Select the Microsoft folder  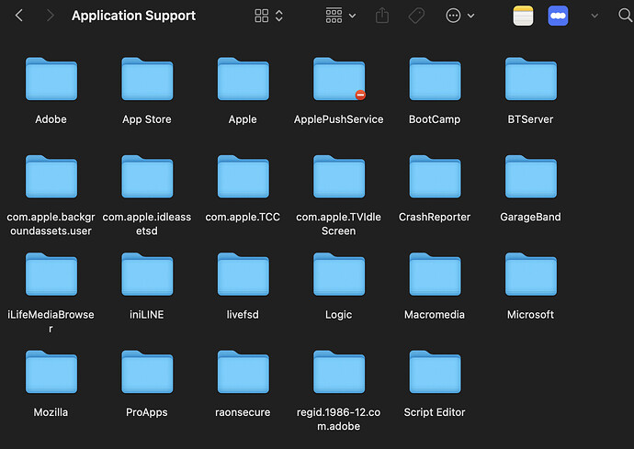(530, 275)
